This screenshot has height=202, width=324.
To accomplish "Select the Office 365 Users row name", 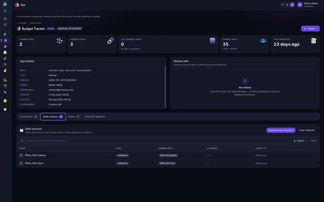I will point(34,163).
